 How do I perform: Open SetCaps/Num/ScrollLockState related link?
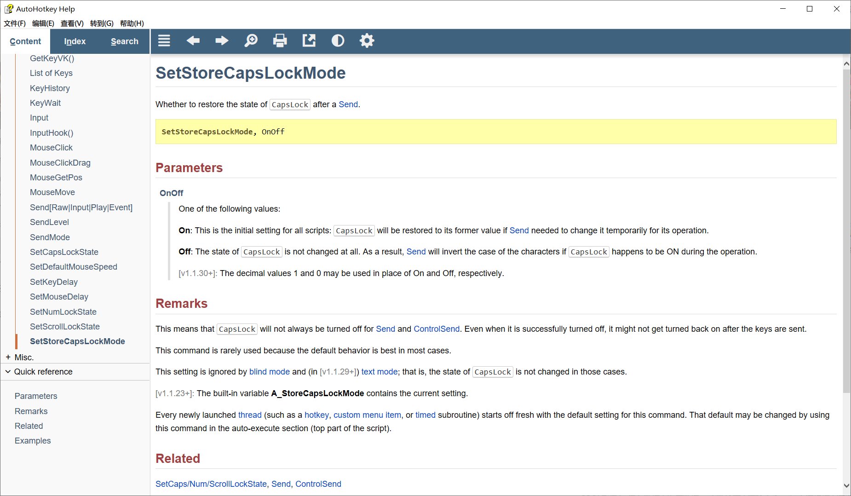tap(211, 484)
